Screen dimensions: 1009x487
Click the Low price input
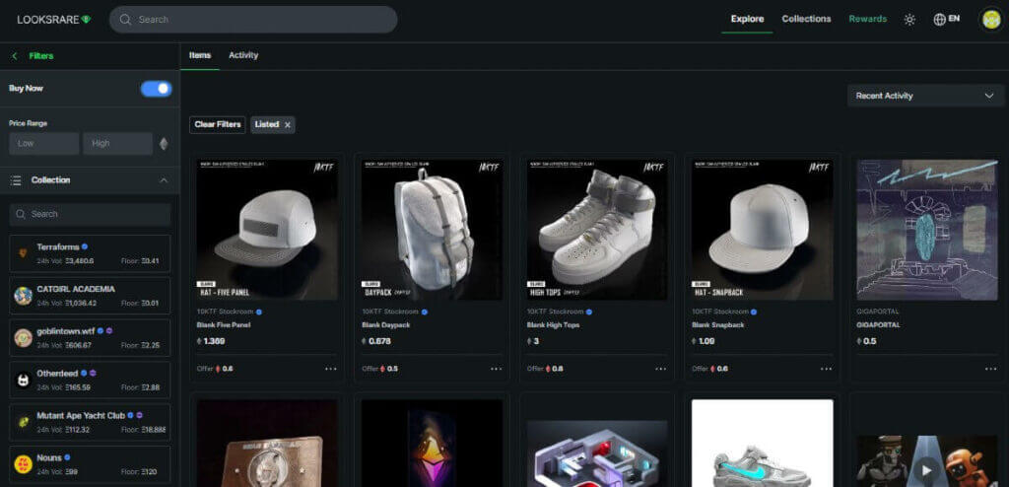(x=43, y=144)
